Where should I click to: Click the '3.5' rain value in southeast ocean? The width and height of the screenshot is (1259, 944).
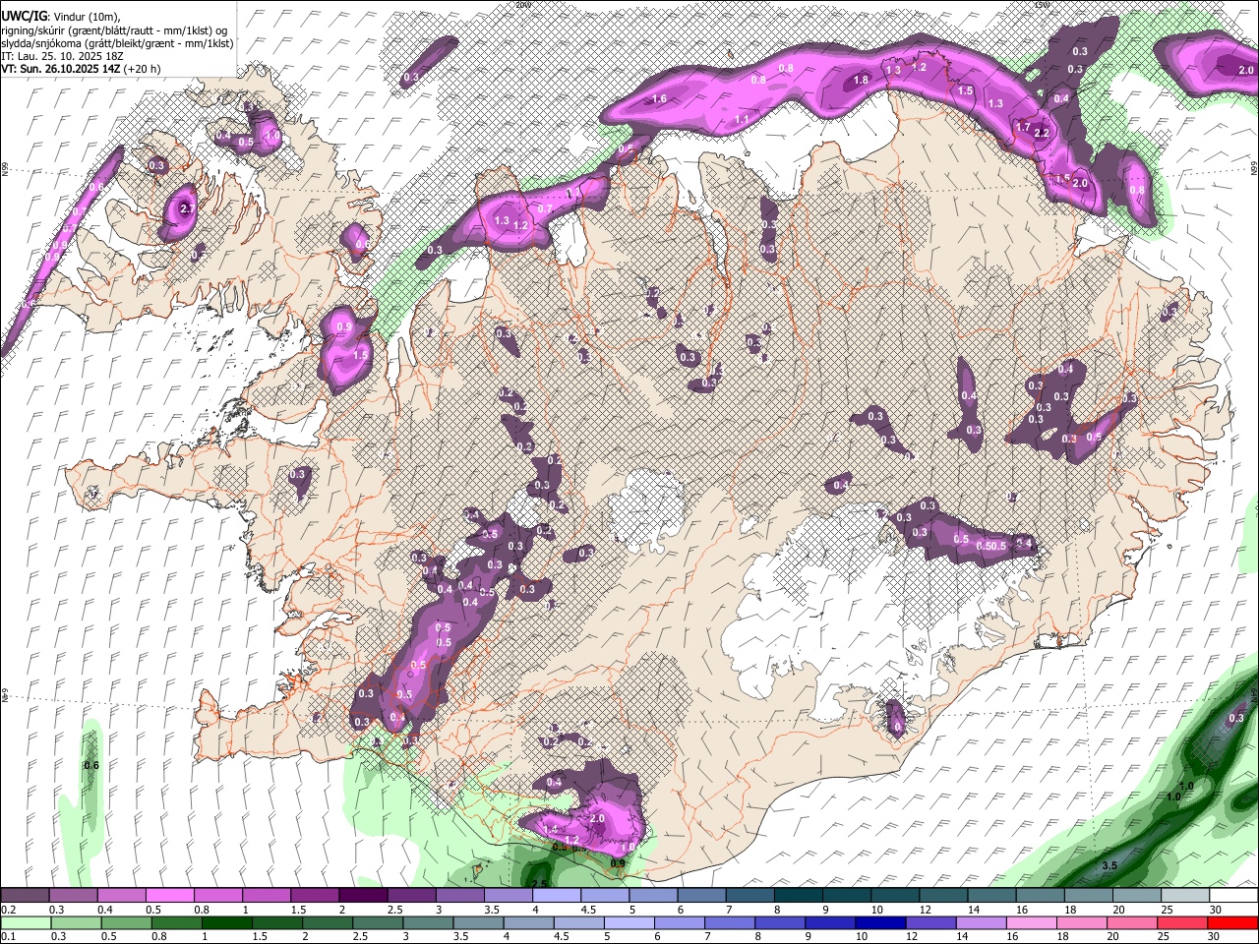[x=1109, y=865]
